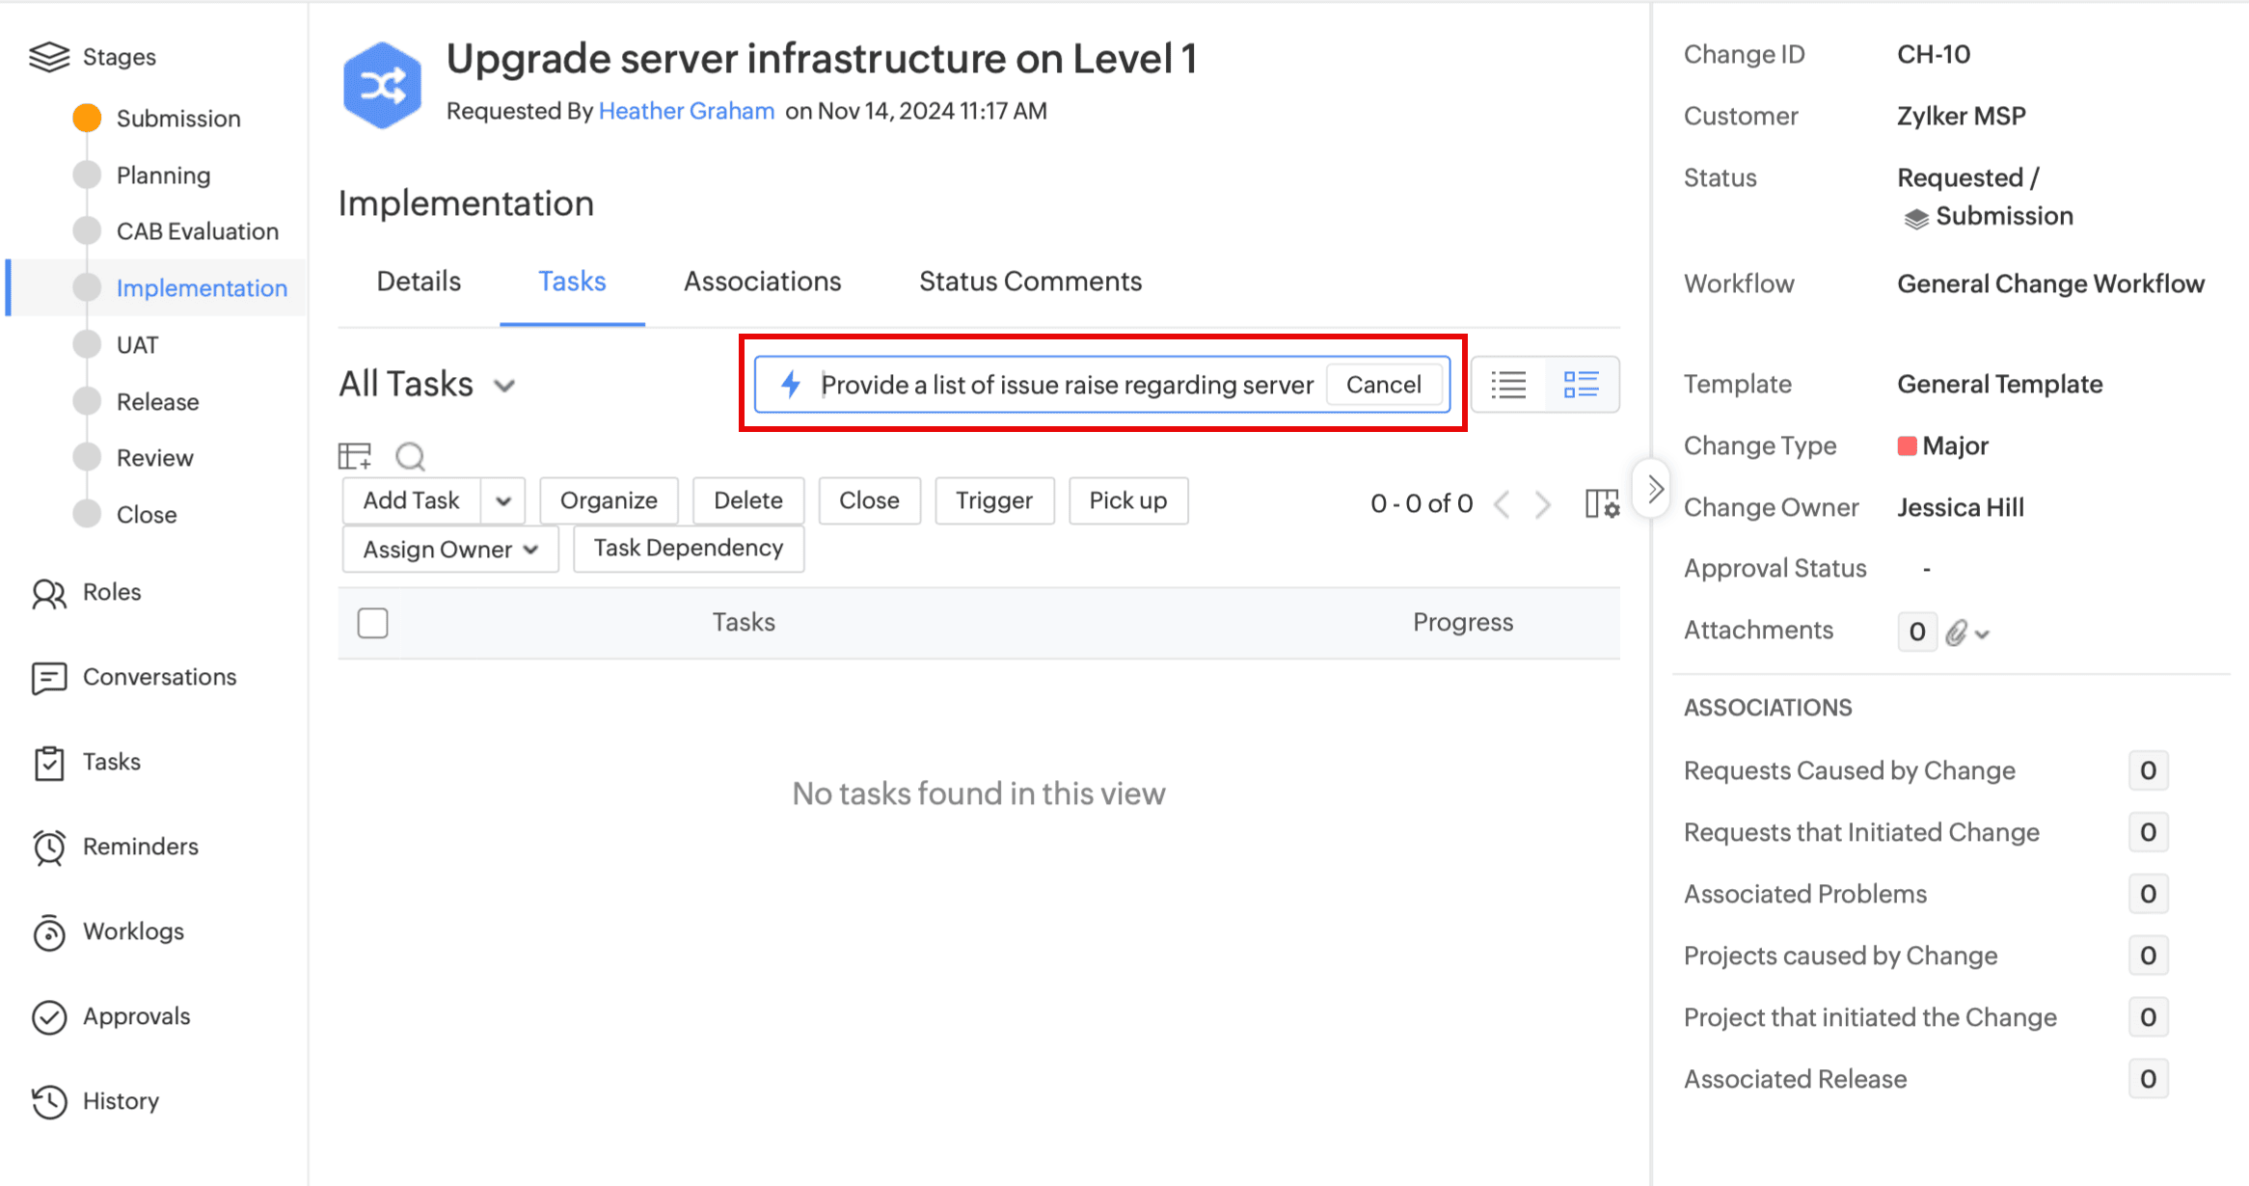2249x1186 pixels.
Task: Select the Submission stage circle
Action: pos(88,119)
